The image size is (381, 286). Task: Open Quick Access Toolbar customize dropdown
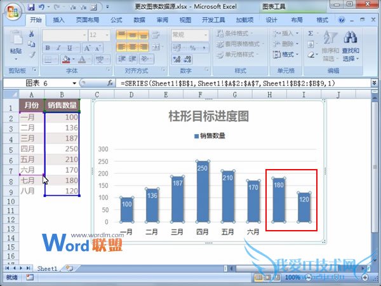click(x=107, y=7)
